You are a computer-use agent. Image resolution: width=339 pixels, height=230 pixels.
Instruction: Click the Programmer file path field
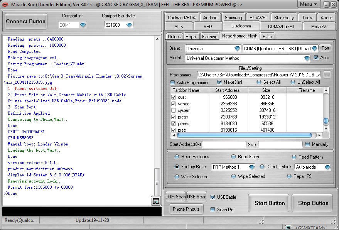(x=259, y=75)
